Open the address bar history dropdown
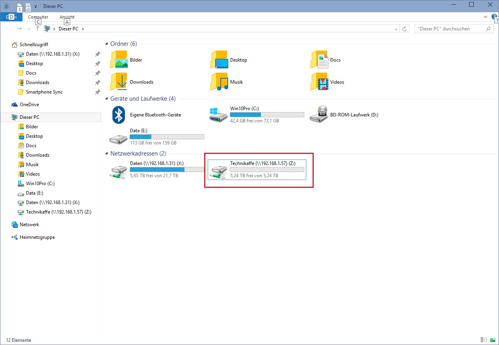This screenshot has height=345, width=499. point(396,29)
